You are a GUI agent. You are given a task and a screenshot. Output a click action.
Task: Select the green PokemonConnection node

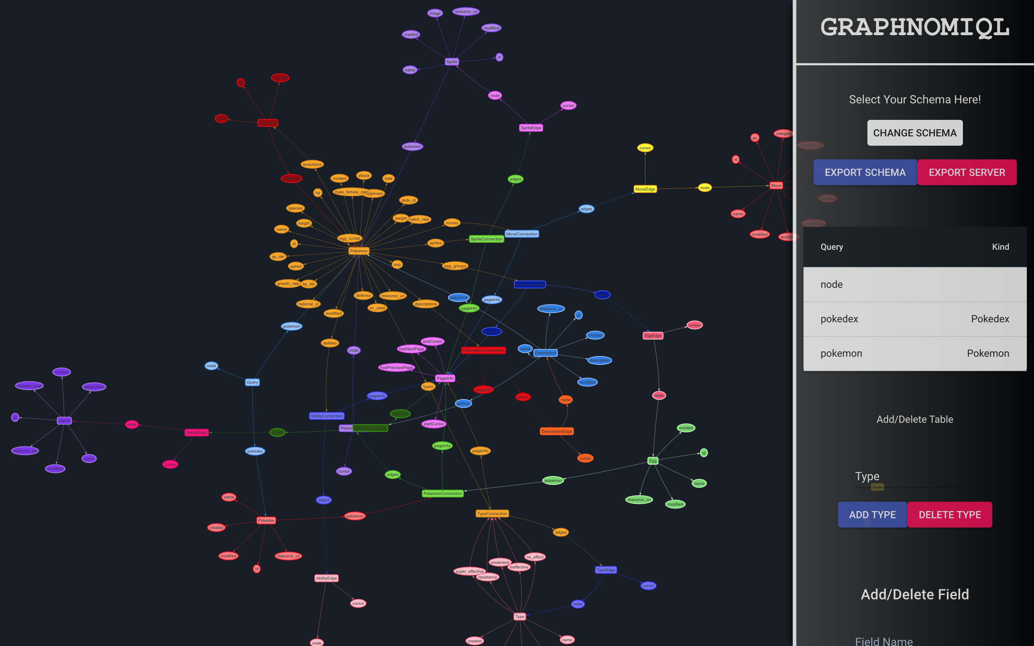click(x=442, y=493)
